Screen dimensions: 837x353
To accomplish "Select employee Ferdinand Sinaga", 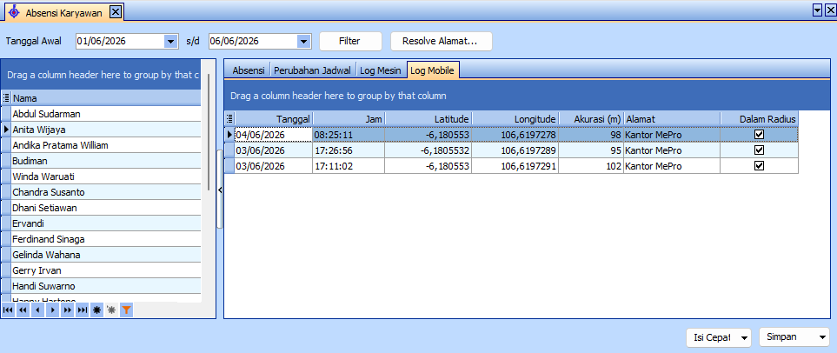I will [x=106, y=239].
